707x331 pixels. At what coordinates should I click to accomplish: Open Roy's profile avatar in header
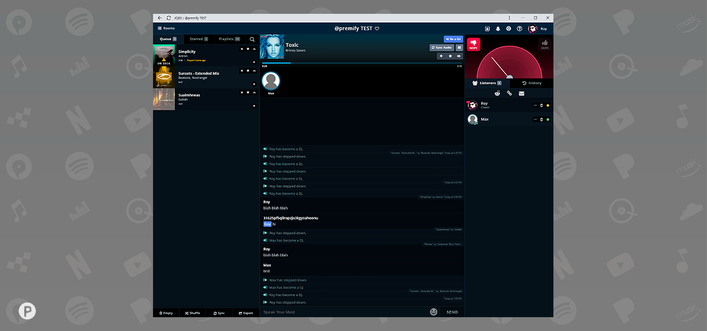532,29
